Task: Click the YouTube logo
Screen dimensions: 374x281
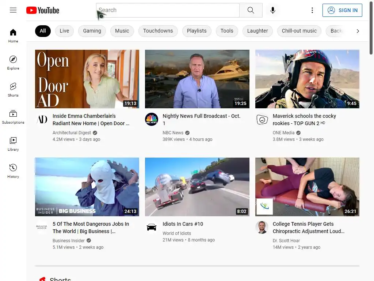Action: point(43,10)
